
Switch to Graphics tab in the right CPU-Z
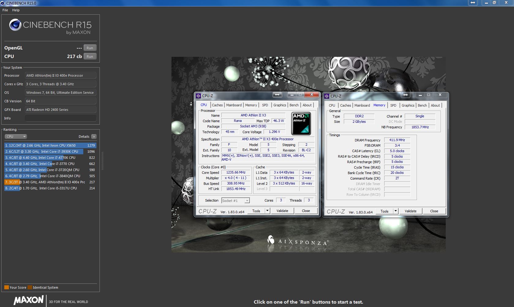408,105
